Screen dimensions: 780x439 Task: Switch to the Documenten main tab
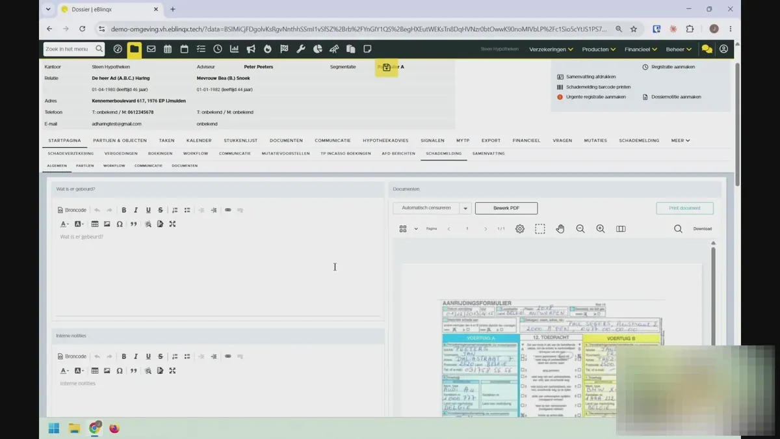[x=286, y=140]
